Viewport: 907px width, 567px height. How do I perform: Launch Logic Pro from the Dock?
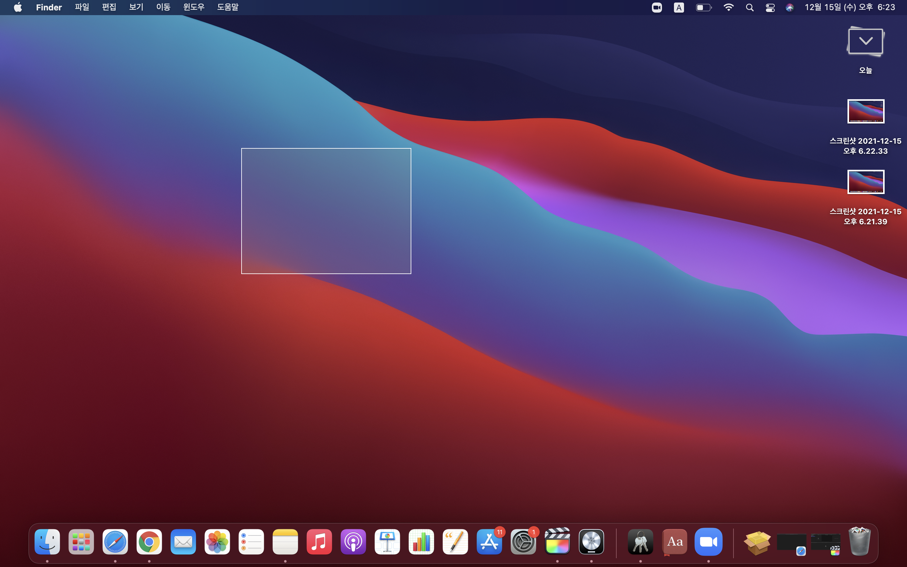click(591, 541)
